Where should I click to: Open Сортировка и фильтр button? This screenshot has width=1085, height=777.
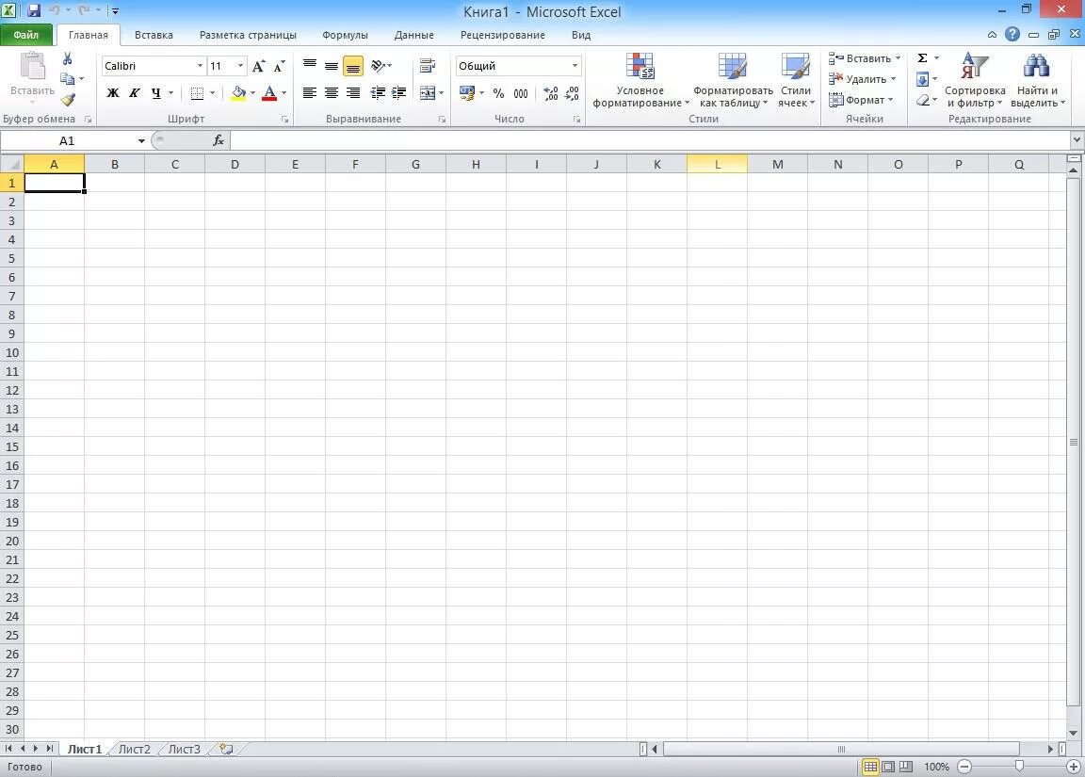coord(975,80)
